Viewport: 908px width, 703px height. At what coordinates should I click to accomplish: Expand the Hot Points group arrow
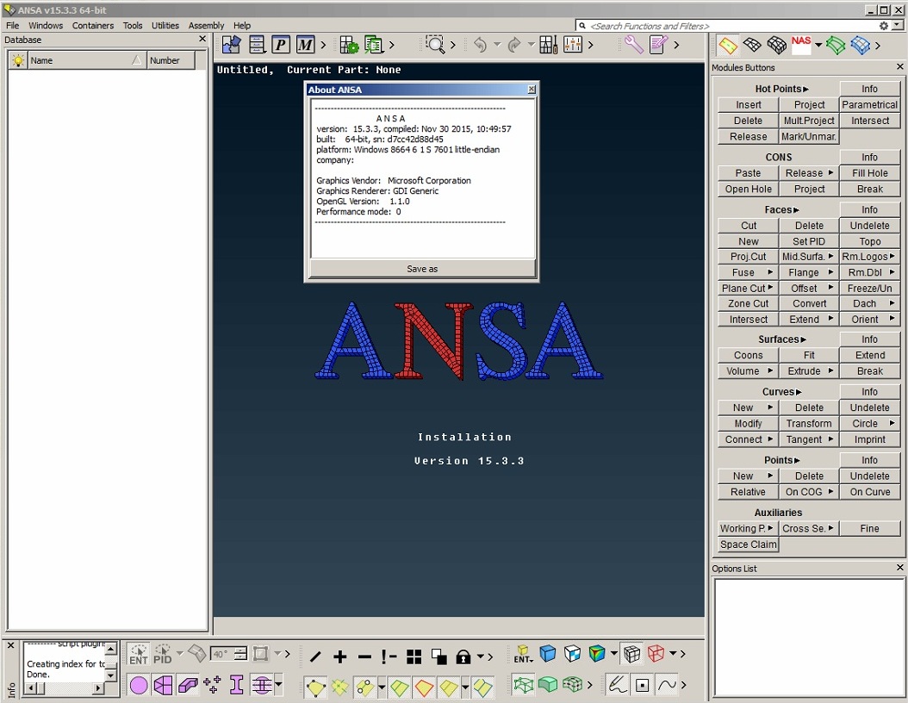click(x=805, y=90)
